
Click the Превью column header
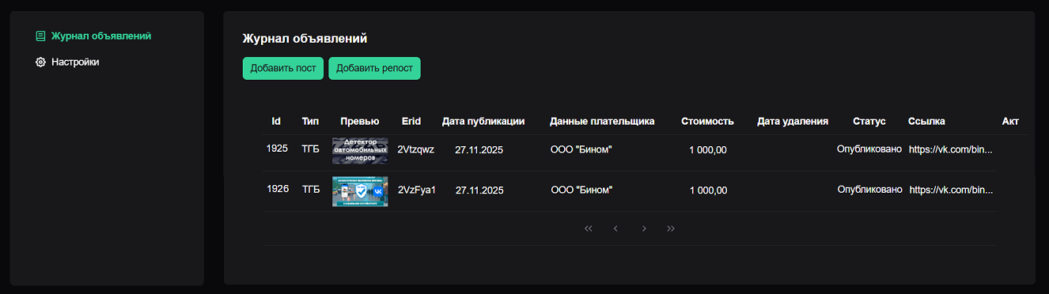(x=360, y=121)
